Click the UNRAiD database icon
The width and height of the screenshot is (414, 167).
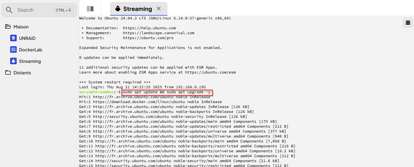(x=13, y=38)
